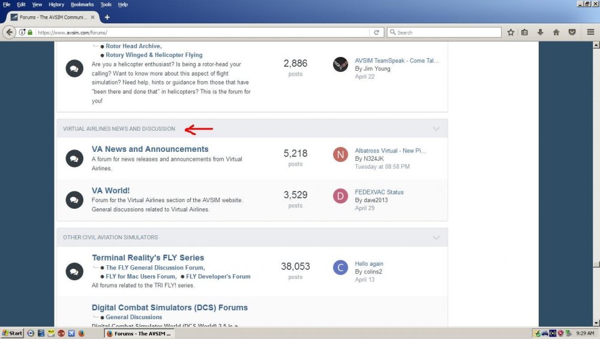Screen dimensions: 600x339
Task: Open DCS General Discussions subforum
Action: pos(134,317)
